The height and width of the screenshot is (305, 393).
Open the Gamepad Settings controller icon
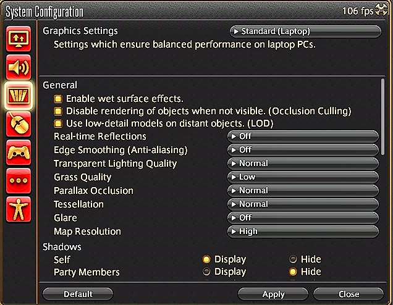(x=19, y=152)
